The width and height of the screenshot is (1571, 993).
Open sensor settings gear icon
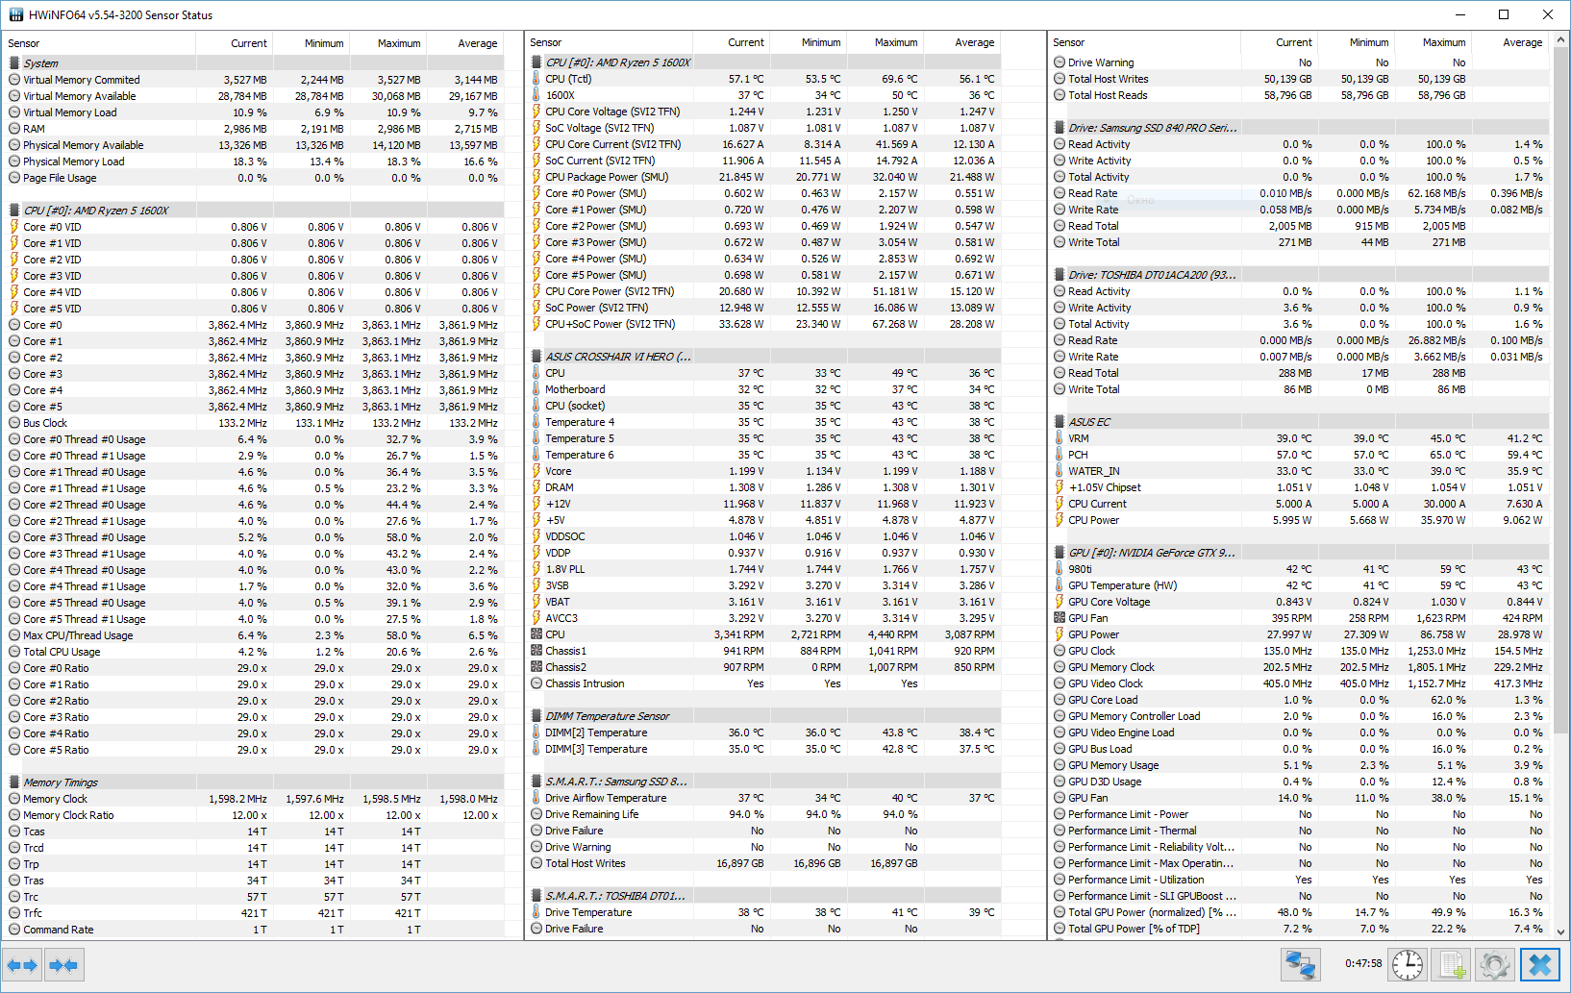click(x=1495, y=964)
